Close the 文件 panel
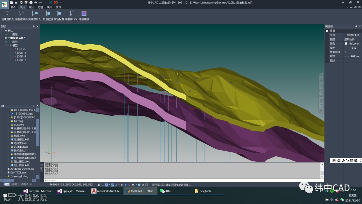 pos(38,106)
